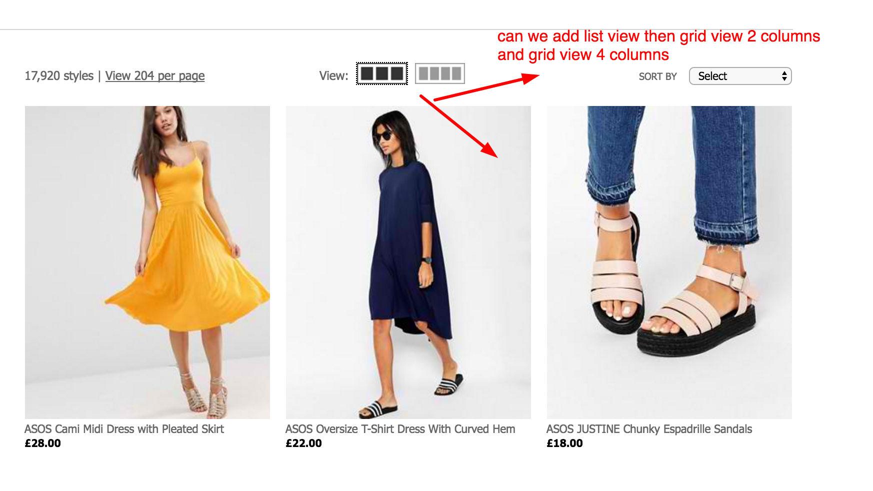Switch to the four-column grid view
873x491 pixels.
(440, 74)
